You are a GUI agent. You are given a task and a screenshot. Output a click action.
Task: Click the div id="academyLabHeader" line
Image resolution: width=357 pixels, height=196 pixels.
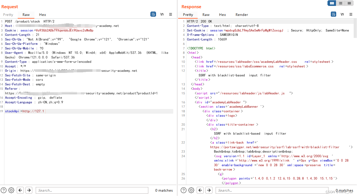(221, 102)
